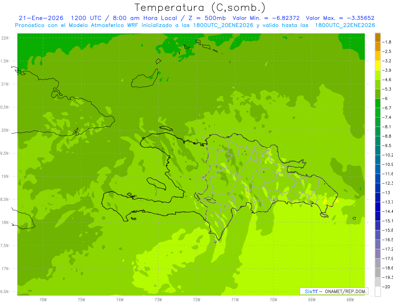Click the 'Valor Max. = -3.35652' value

pyautogui.click(x=340, y=18)
